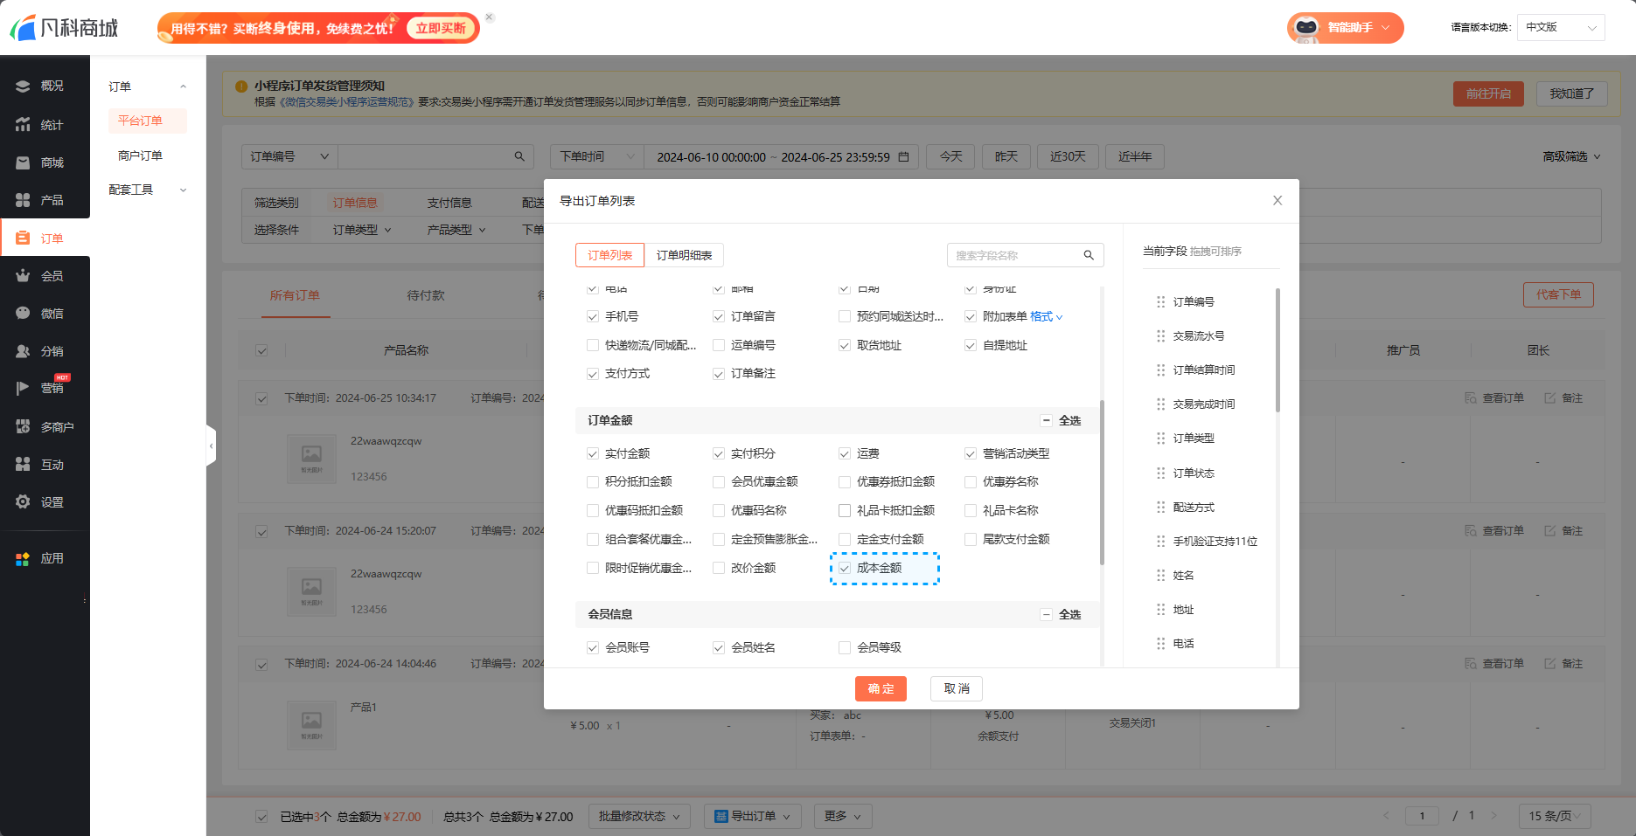
Task: Open the 多商户 multi-merchant sidebar icon
Action: click(x=23, y=427)
